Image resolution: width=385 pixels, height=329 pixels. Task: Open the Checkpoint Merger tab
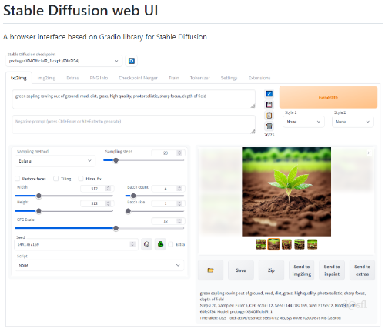(138, 78)
